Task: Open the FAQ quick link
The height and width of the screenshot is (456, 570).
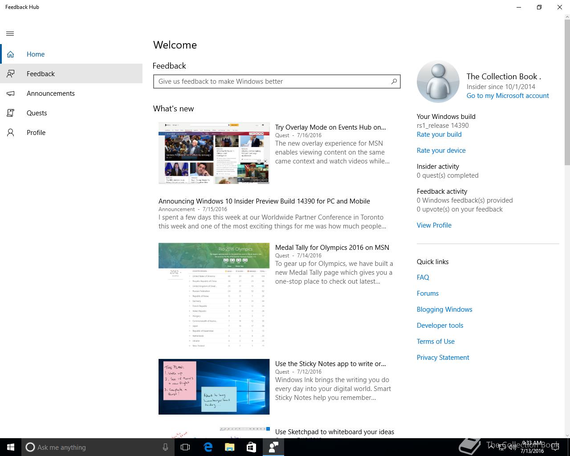Action: click(x=423, y=277)
